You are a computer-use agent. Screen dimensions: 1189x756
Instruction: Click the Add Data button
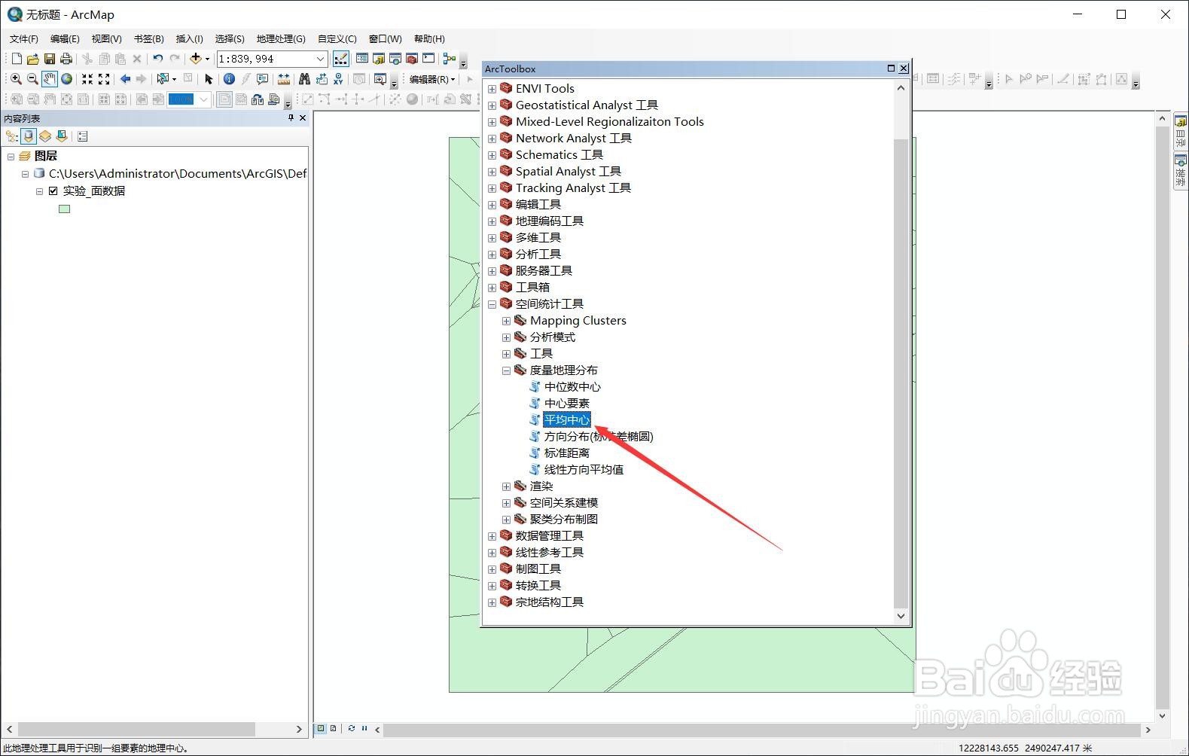click(x=196, y=59)
